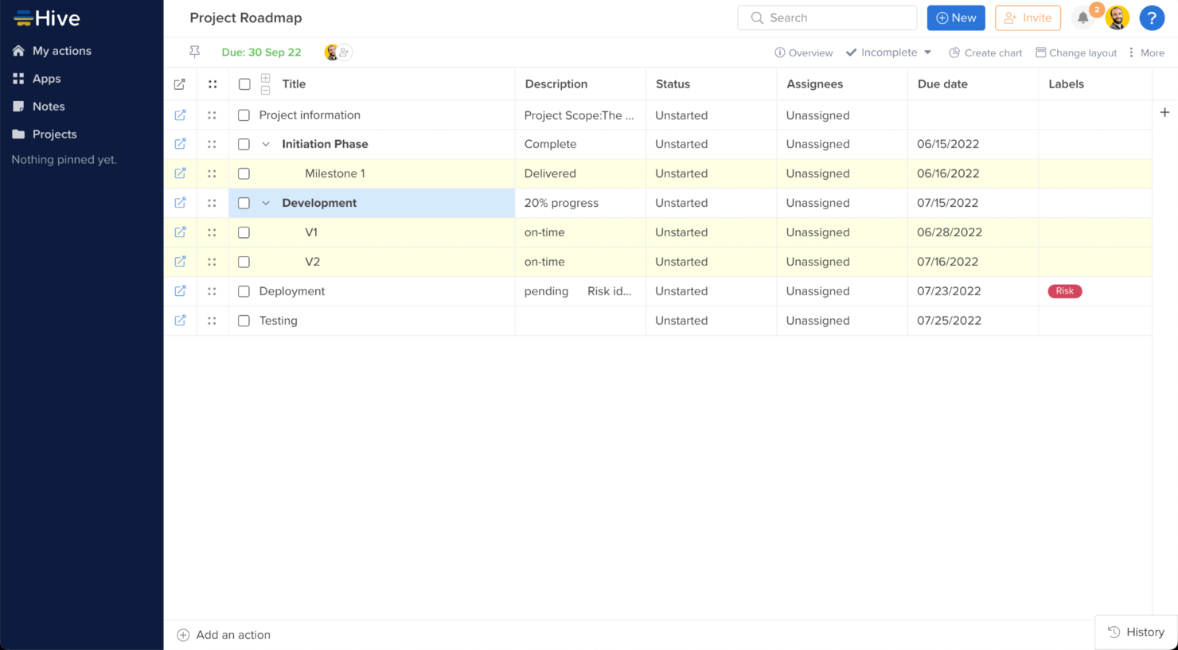Click the red Risk label
The width and height of the screenshot is (1178, 650).
click(1064, 291)
